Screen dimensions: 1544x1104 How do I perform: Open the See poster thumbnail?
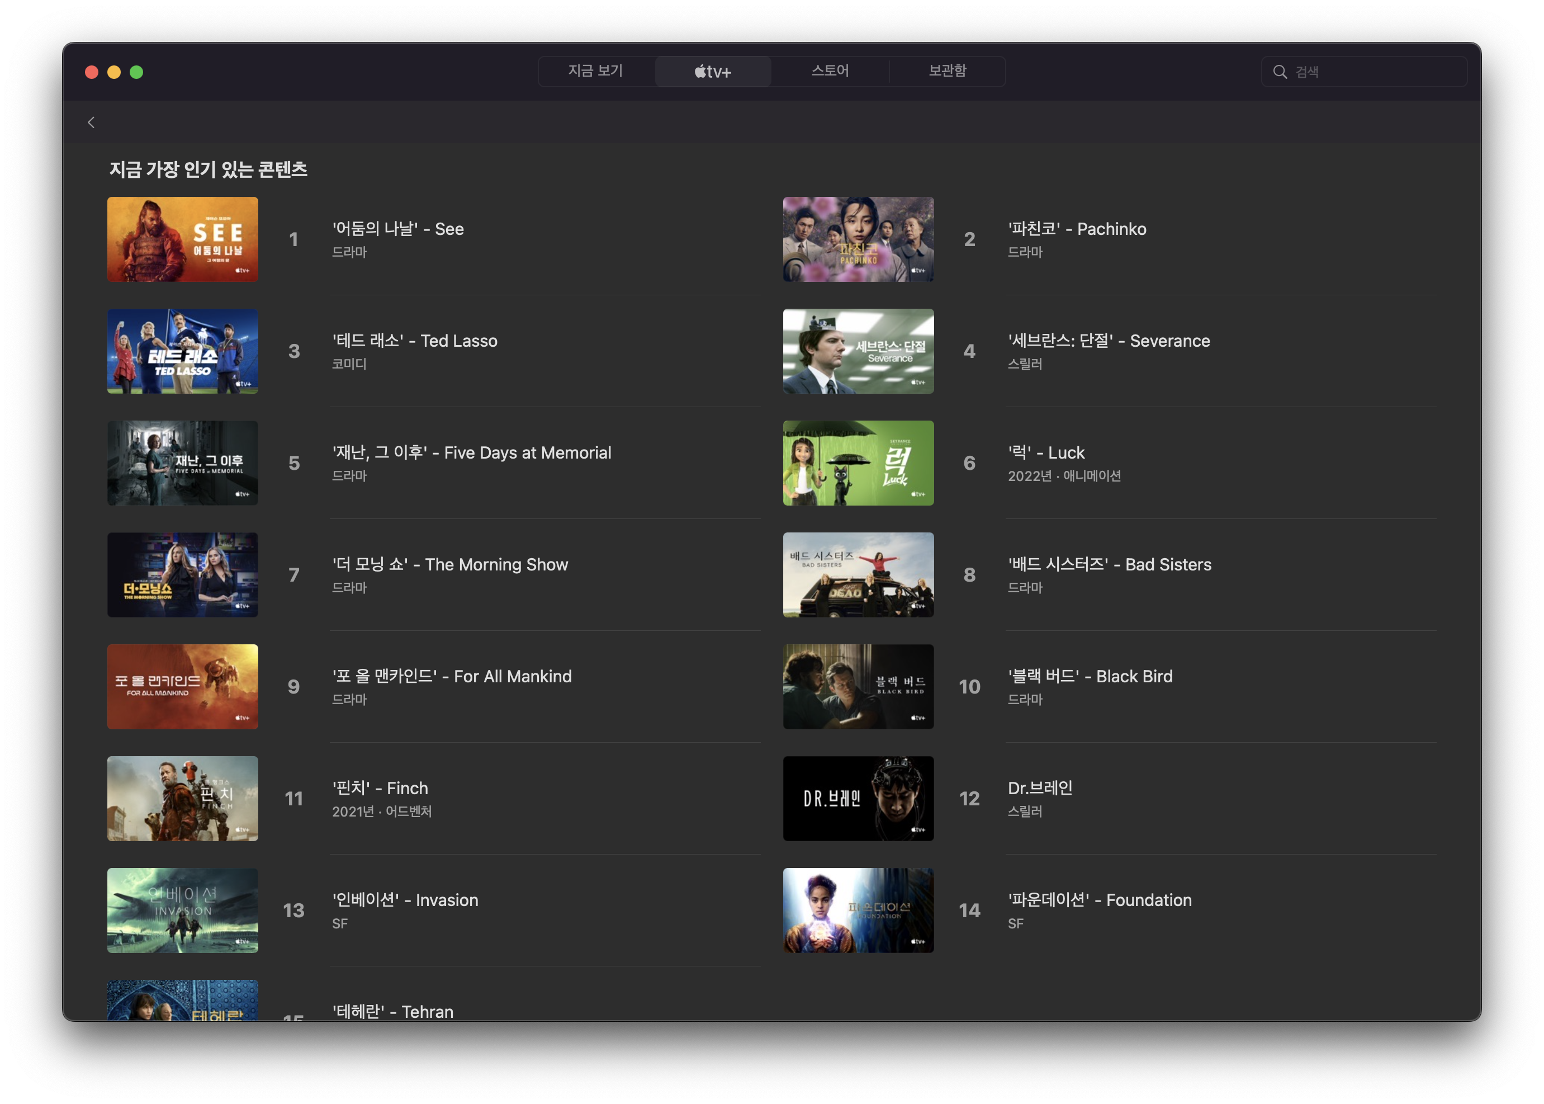tap(183, 239)
